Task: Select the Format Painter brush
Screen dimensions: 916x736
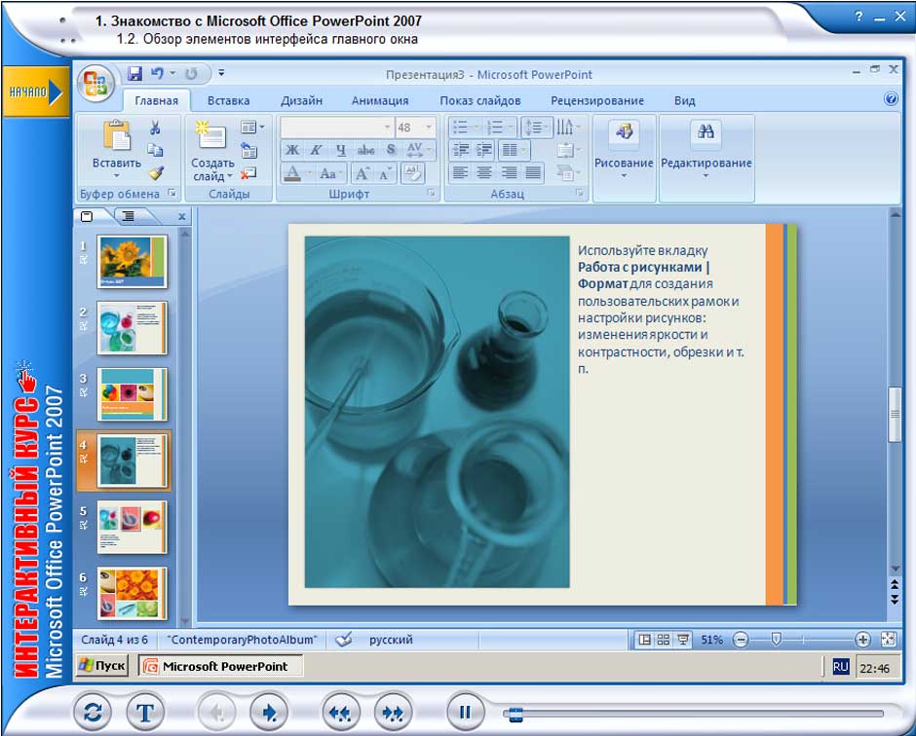Action: tap(155, 172)
